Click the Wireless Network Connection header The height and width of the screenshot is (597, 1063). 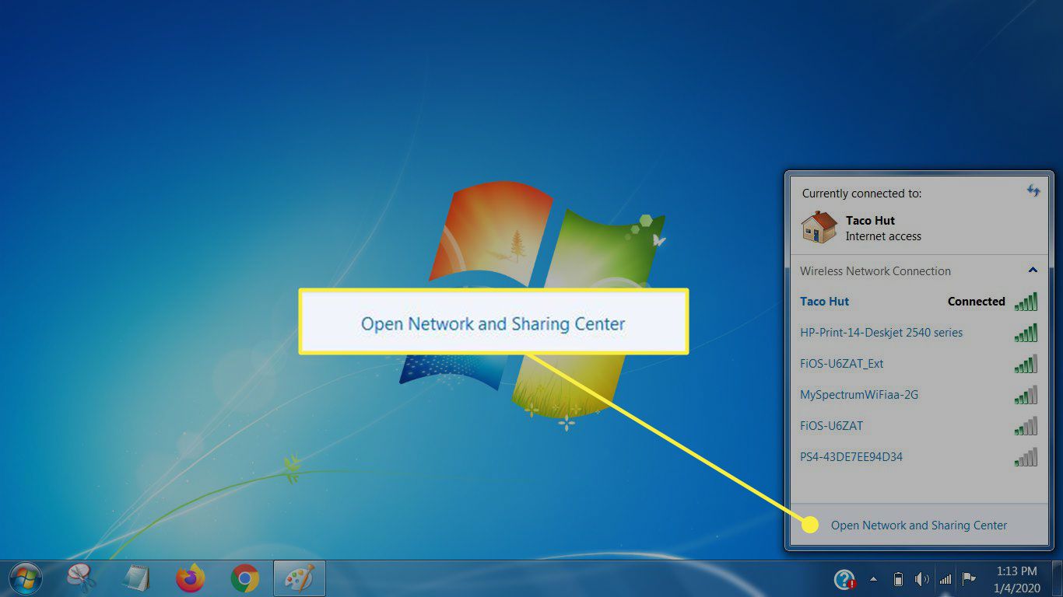pos(875,271)
